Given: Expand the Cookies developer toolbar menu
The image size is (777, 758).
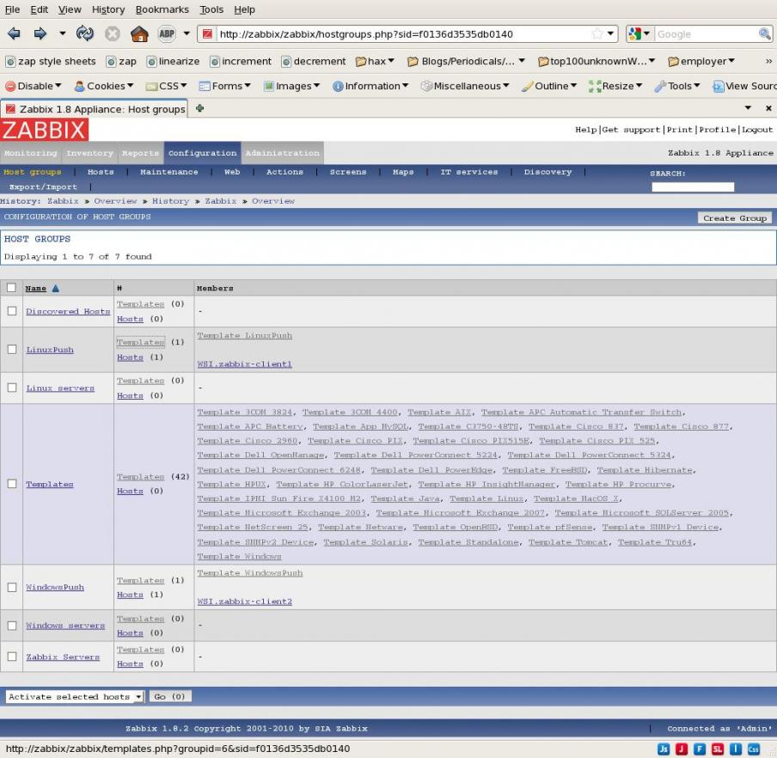Looking at the screenshot, I should [x=103, y=86].
